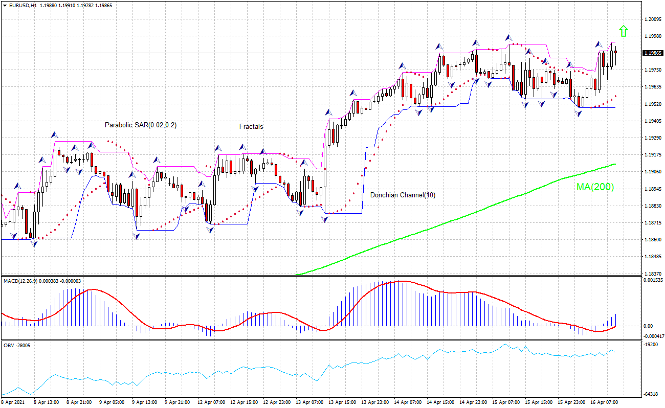665x408 pixels.
Task: Click the green MA(200) label
Action: click(x=595, y=187)
